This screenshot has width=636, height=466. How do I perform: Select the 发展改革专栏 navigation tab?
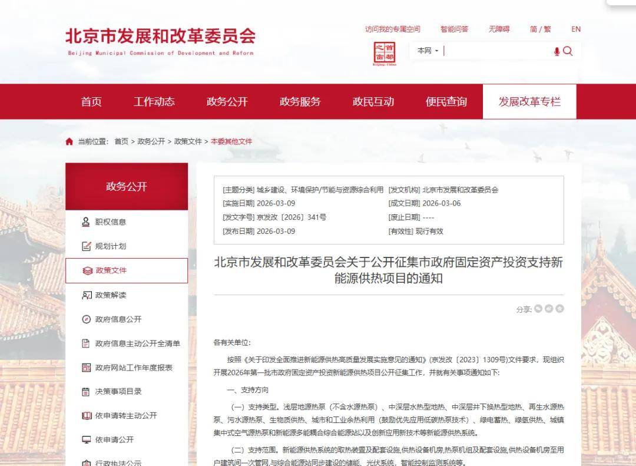coord(529,101)
